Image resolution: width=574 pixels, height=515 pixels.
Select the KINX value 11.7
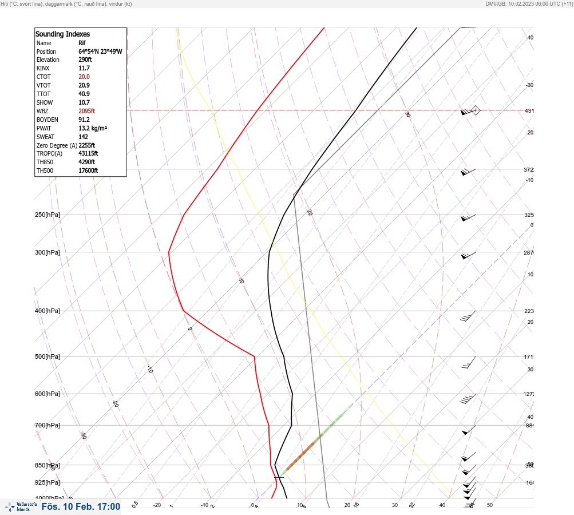[x=84, y=68]
